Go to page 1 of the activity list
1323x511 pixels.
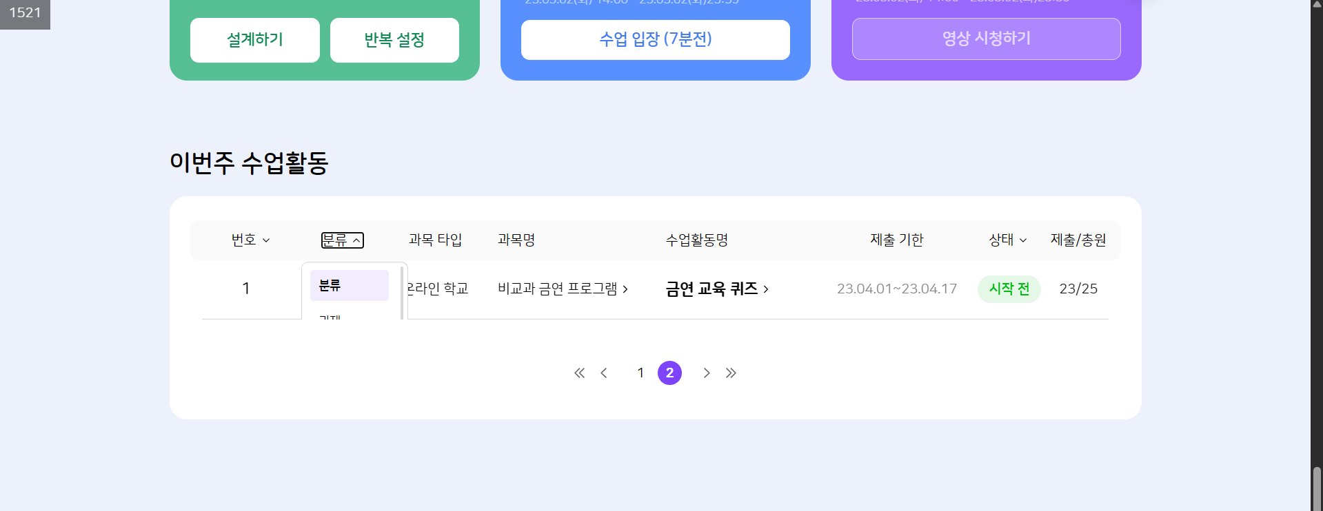[640, 373]
